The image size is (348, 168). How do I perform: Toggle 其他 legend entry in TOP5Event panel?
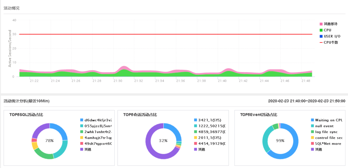point(316,149)
